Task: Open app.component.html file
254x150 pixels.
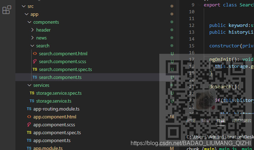Action: coord(55,117)
